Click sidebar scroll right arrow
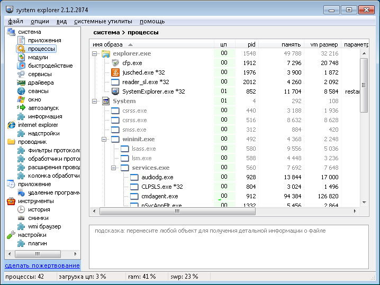 click(x=75, y=254)
